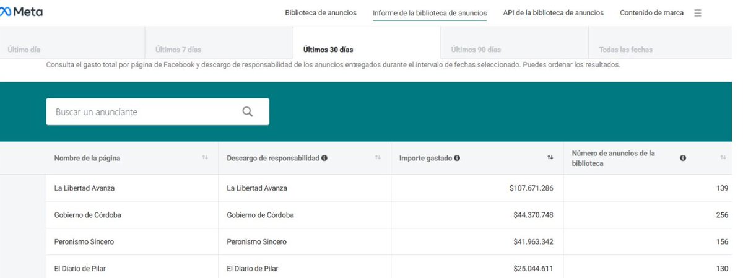Image resolution: width=743 pixels, height=278 pixels.
Task: Select the Últimos 90 días tab
Action: [515, 43]
